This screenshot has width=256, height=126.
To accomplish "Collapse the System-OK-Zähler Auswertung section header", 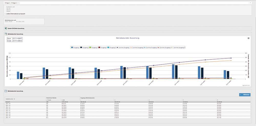I will click(x=16, y=28).
